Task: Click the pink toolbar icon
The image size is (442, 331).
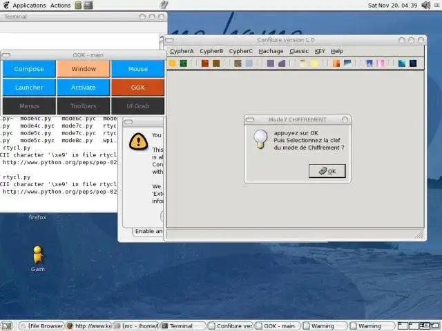Action: point(381,63)
